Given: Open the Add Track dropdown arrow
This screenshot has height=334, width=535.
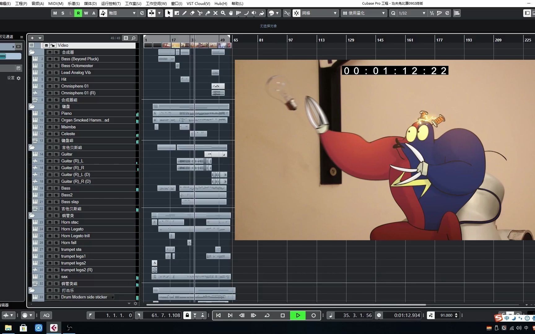Looking at the screenshot, I should [x=40, y=38].
